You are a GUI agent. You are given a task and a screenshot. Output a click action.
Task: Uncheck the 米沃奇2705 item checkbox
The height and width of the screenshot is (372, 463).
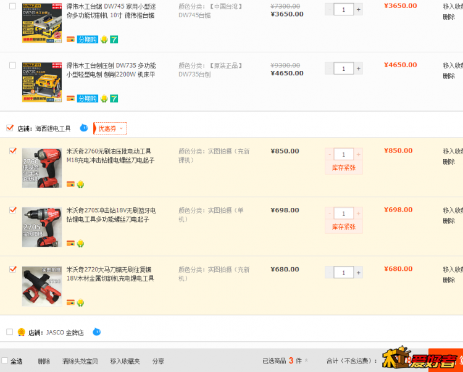click(x=13, y=210)
